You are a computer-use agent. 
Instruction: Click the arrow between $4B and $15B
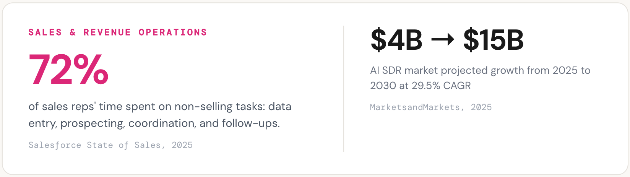[x=443, y=40]
